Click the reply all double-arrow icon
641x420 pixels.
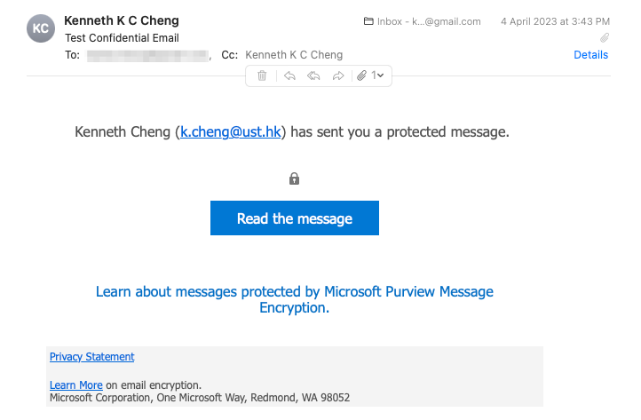313,76
